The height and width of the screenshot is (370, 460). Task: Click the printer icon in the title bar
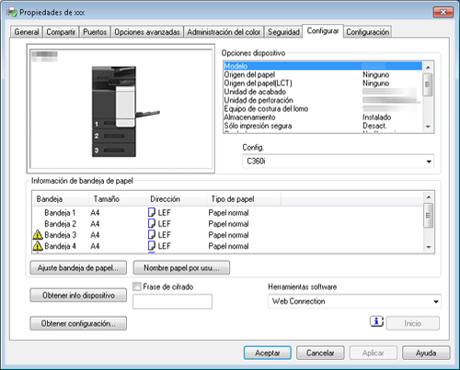pyautogui.click(x=12, y=12)
